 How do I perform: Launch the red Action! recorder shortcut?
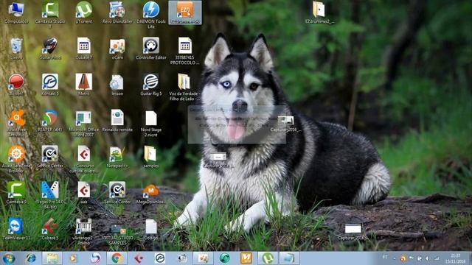point(16,85)
